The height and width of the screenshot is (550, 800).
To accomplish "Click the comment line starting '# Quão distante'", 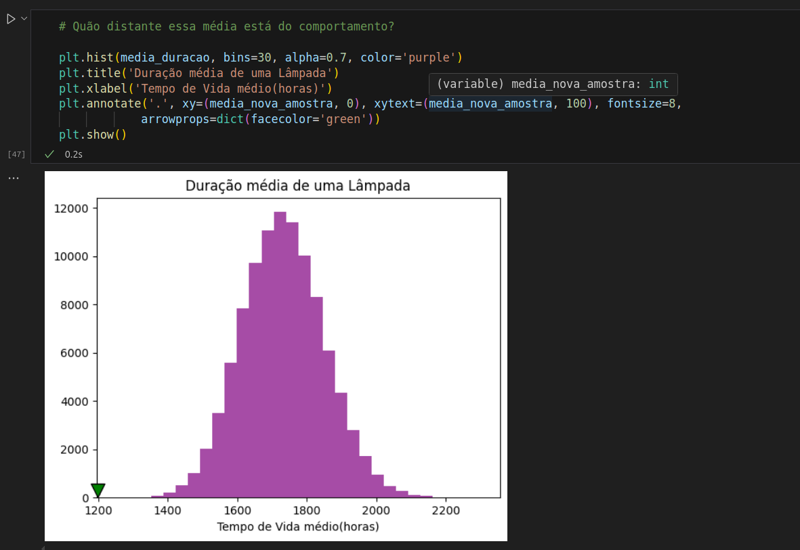I will (x=226, y=26).
